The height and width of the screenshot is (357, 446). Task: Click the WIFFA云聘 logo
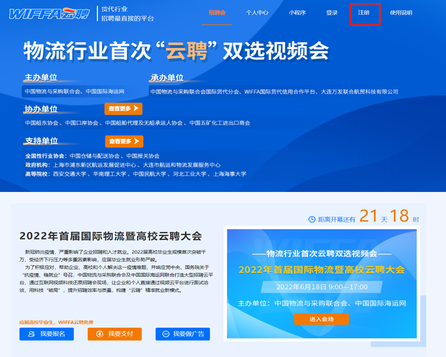(x=49, y=13)
